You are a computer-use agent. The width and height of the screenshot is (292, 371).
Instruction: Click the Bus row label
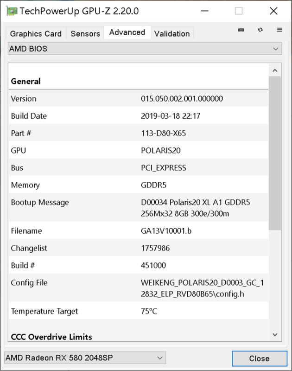pyautogui.click(x=17, y=168)
